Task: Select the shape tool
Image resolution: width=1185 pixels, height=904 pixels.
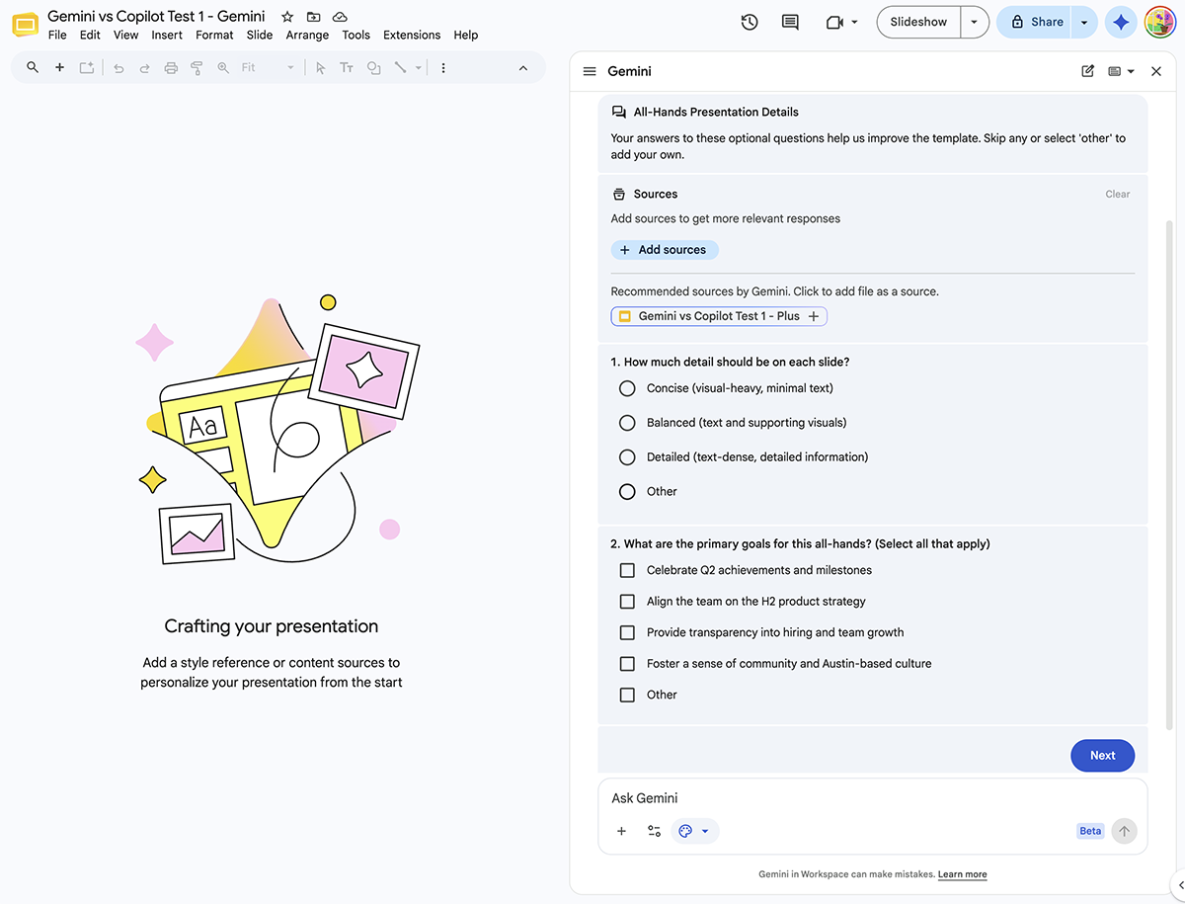Action: click(x=373, y=68)
